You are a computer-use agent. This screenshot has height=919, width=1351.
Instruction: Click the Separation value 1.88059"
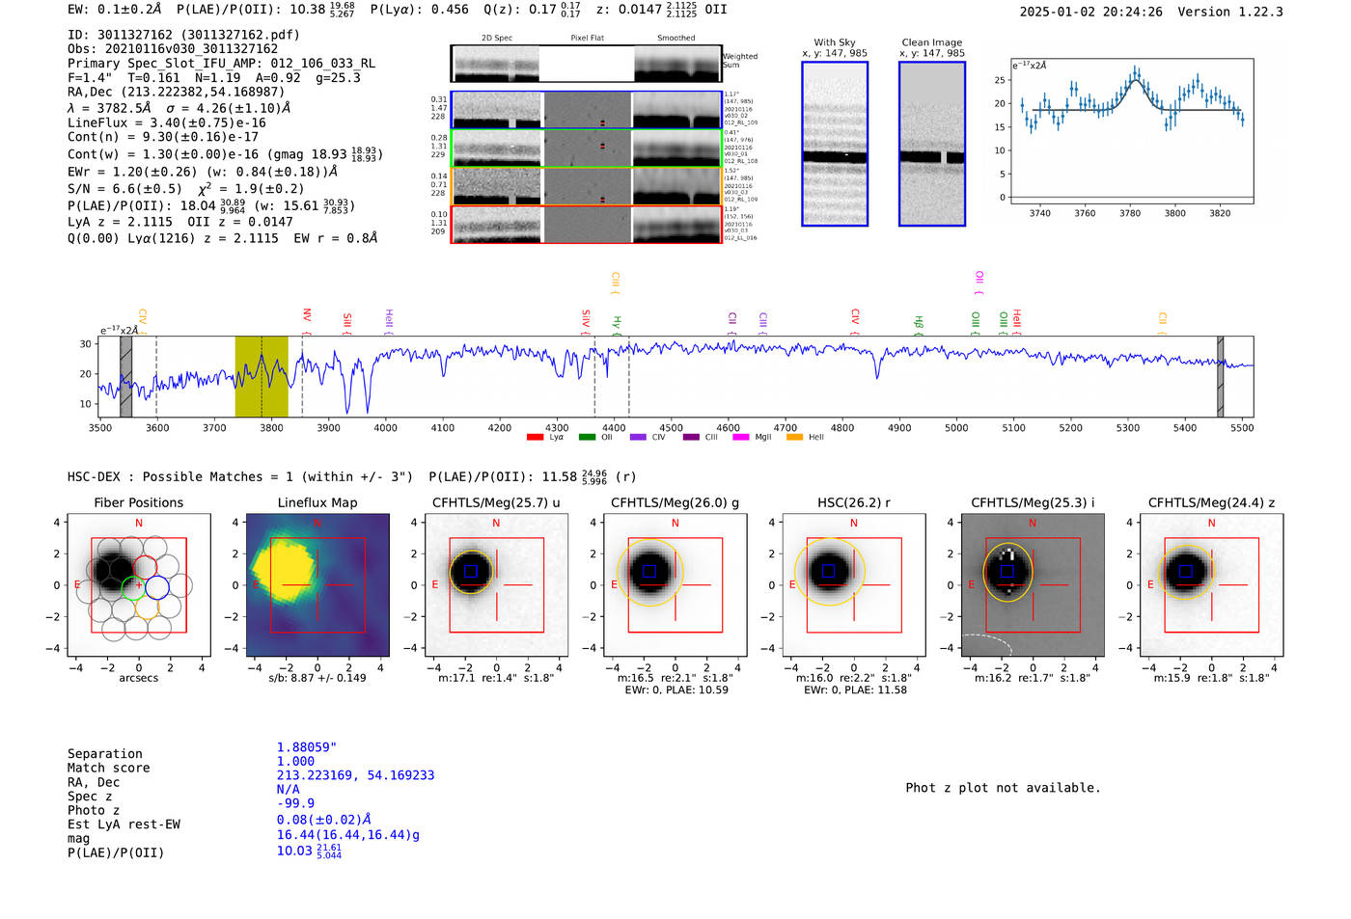[307, 747]
